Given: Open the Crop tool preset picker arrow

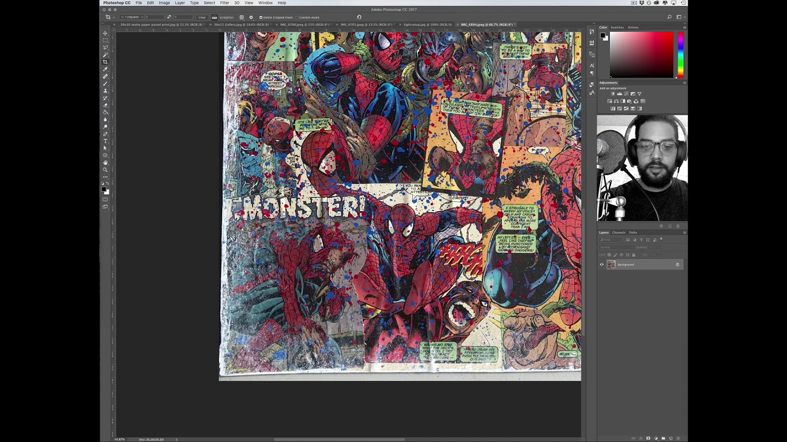Looking at the screenshot, I should [x=114, y=17].
